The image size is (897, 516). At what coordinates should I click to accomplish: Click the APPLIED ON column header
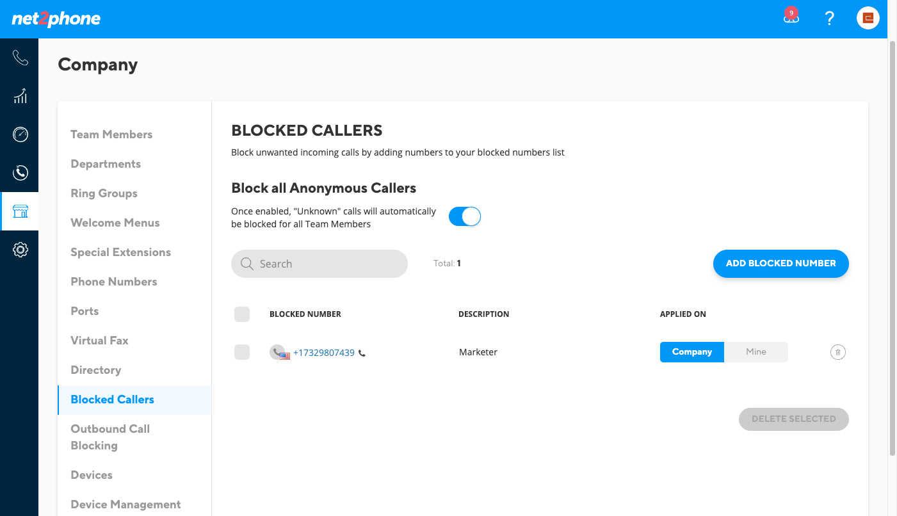pyautogui.click(x=683, y=314)
